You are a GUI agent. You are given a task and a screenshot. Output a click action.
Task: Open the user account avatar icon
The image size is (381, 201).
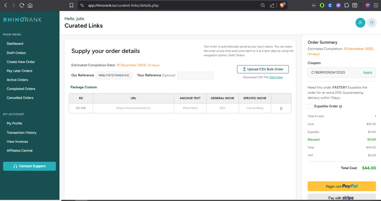click(360, 23)
